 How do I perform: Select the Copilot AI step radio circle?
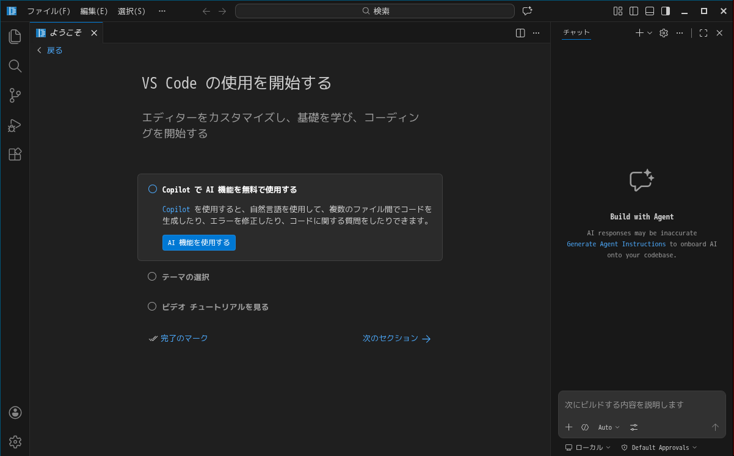pyautogui.click(x=153, y=189)
